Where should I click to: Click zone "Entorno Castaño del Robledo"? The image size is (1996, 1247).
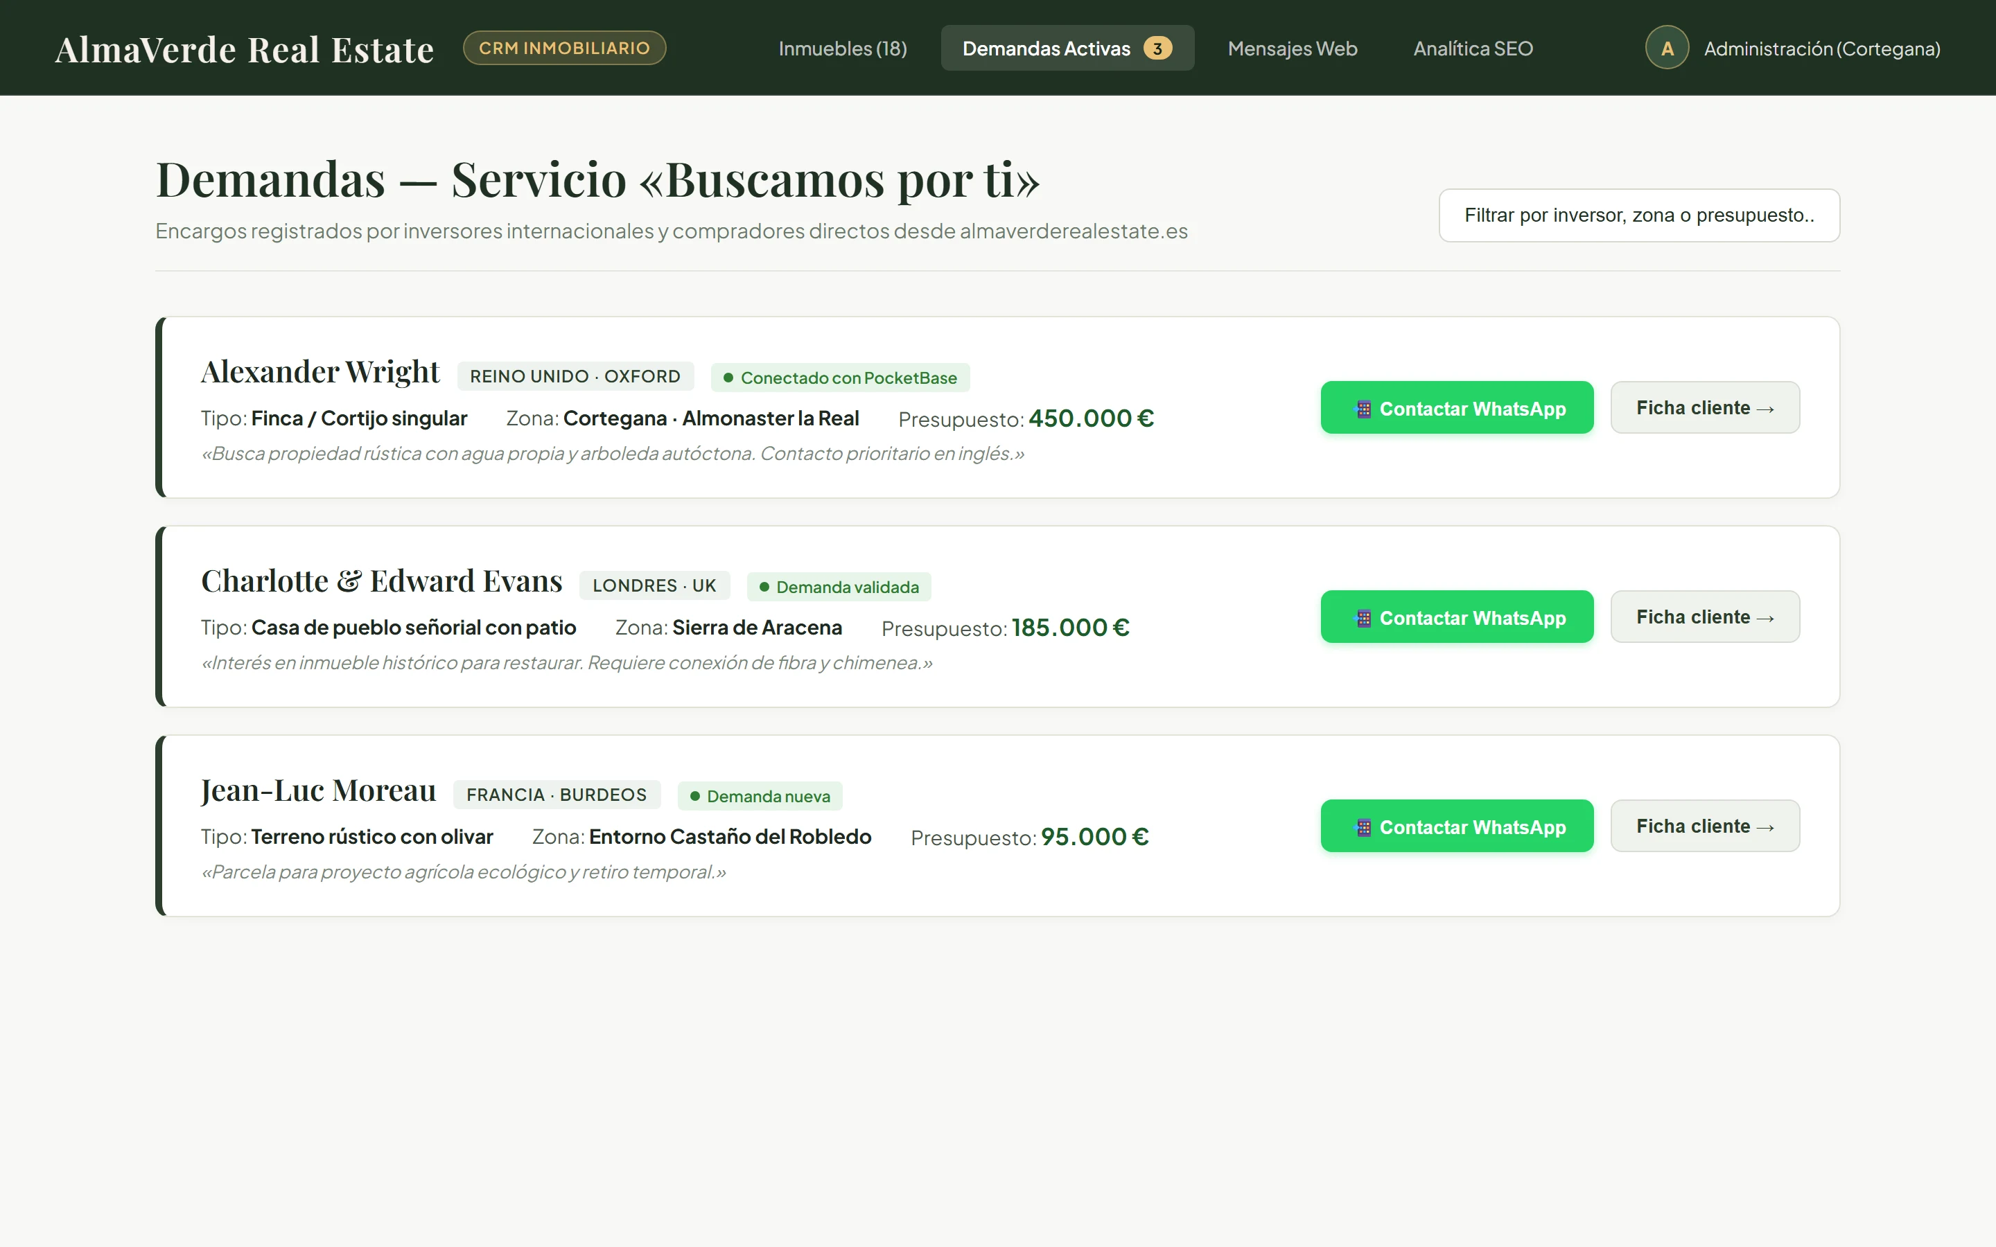tap(730, 837)
